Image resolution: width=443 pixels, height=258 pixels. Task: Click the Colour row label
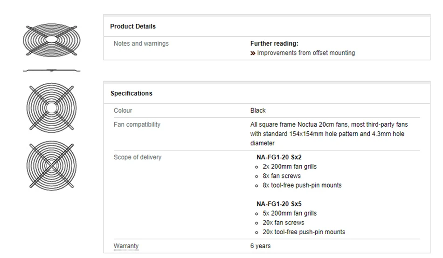(123, 111)
